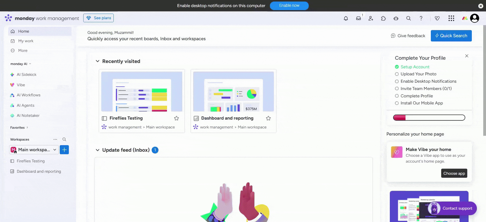Click the Update feed unread count badge
This screenshot has height=222, width=486.
(155, 150)
